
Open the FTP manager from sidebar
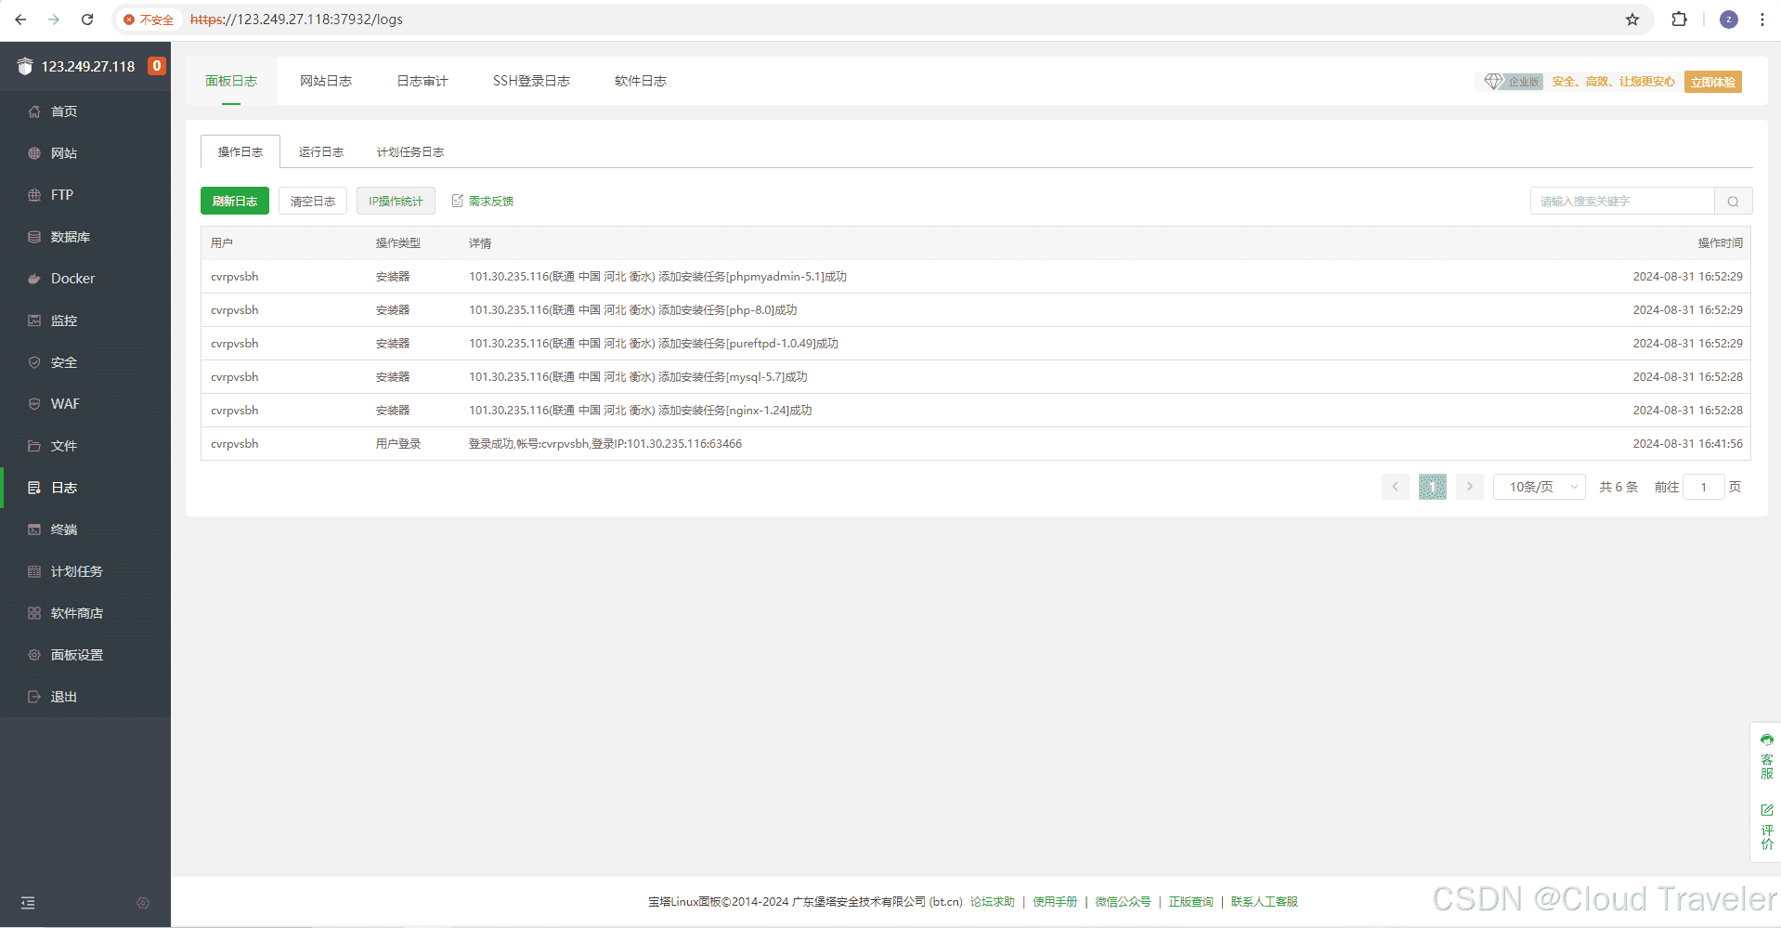tap(61, 195)
